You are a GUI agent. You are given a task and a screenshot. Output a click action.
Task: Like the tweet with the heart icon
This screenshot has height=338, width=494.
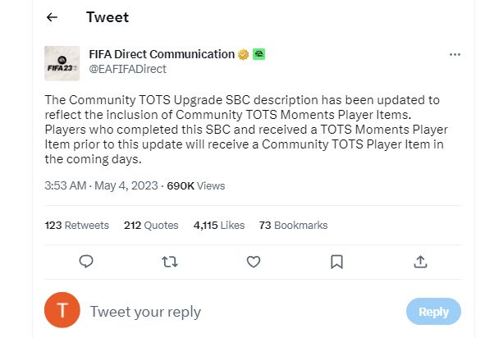[x=254, y=262]
